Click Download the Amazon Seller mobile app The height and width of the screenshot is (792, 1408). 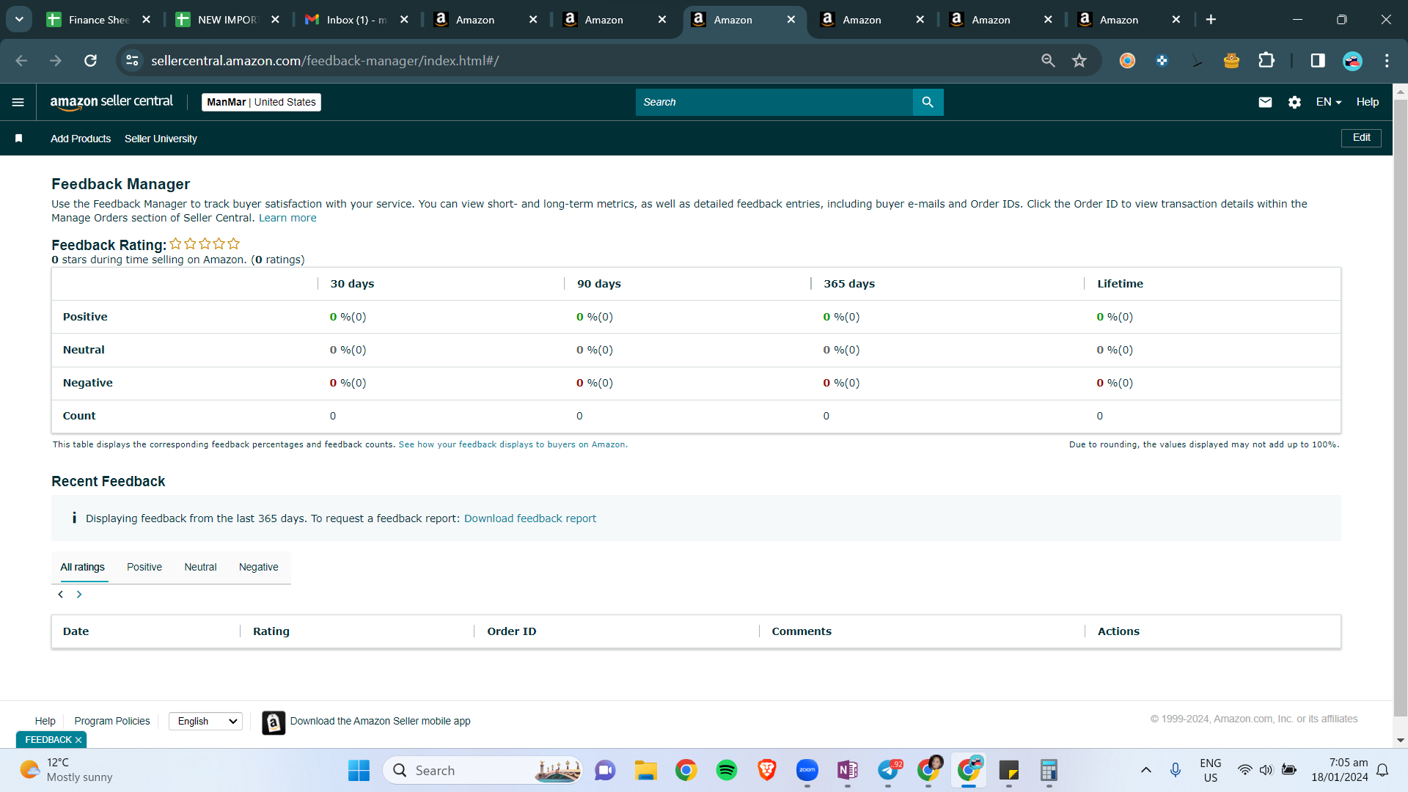pos(380,721)
